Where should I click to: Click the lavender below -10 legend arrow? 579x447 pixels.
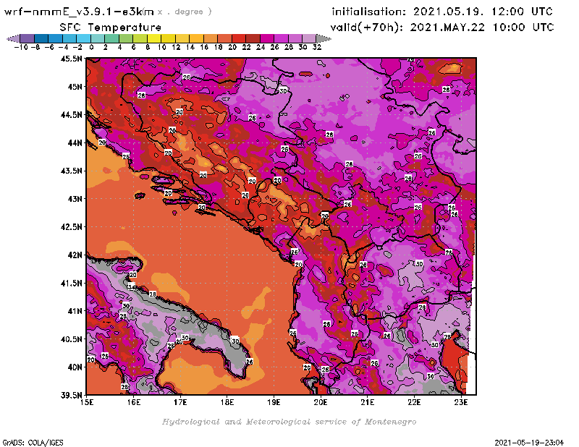(x=14, y=38)
